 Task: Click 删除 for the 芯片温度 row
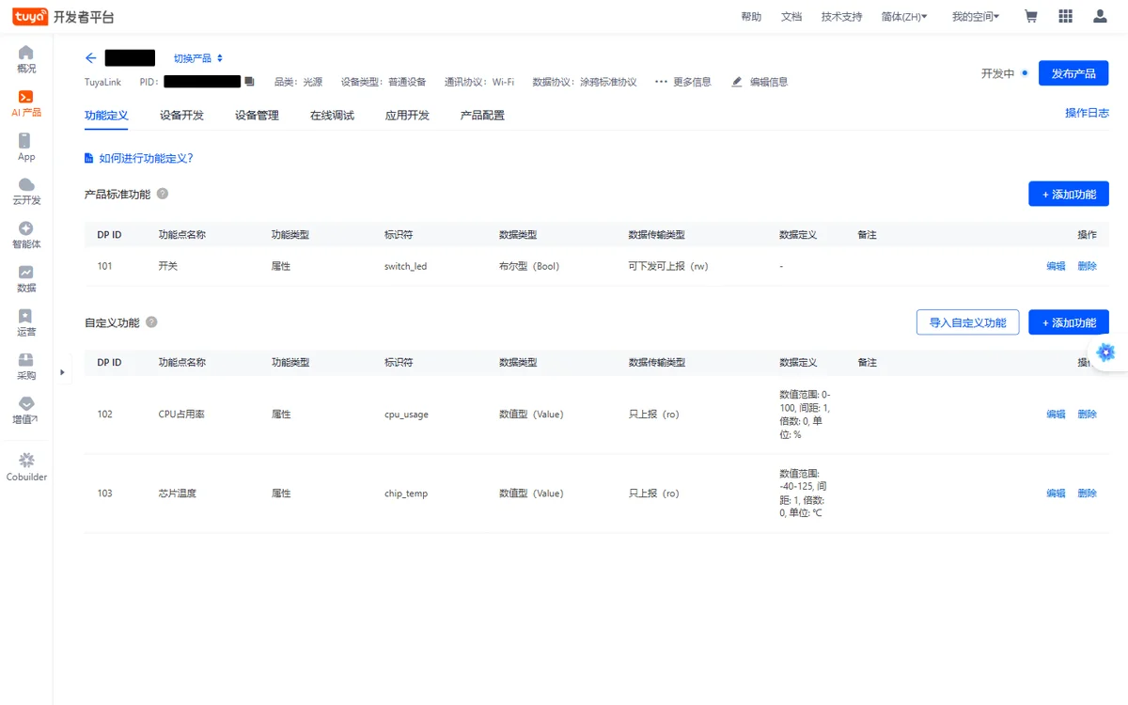pyautogui.click(x=1087, y=493)
